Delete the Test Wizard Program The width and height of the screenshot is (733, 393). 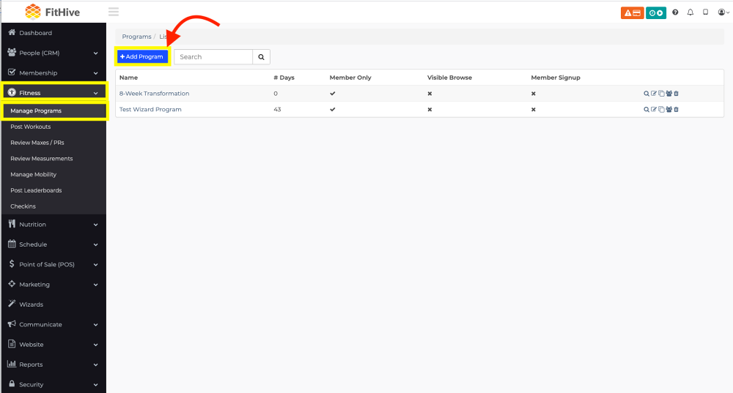676,109
